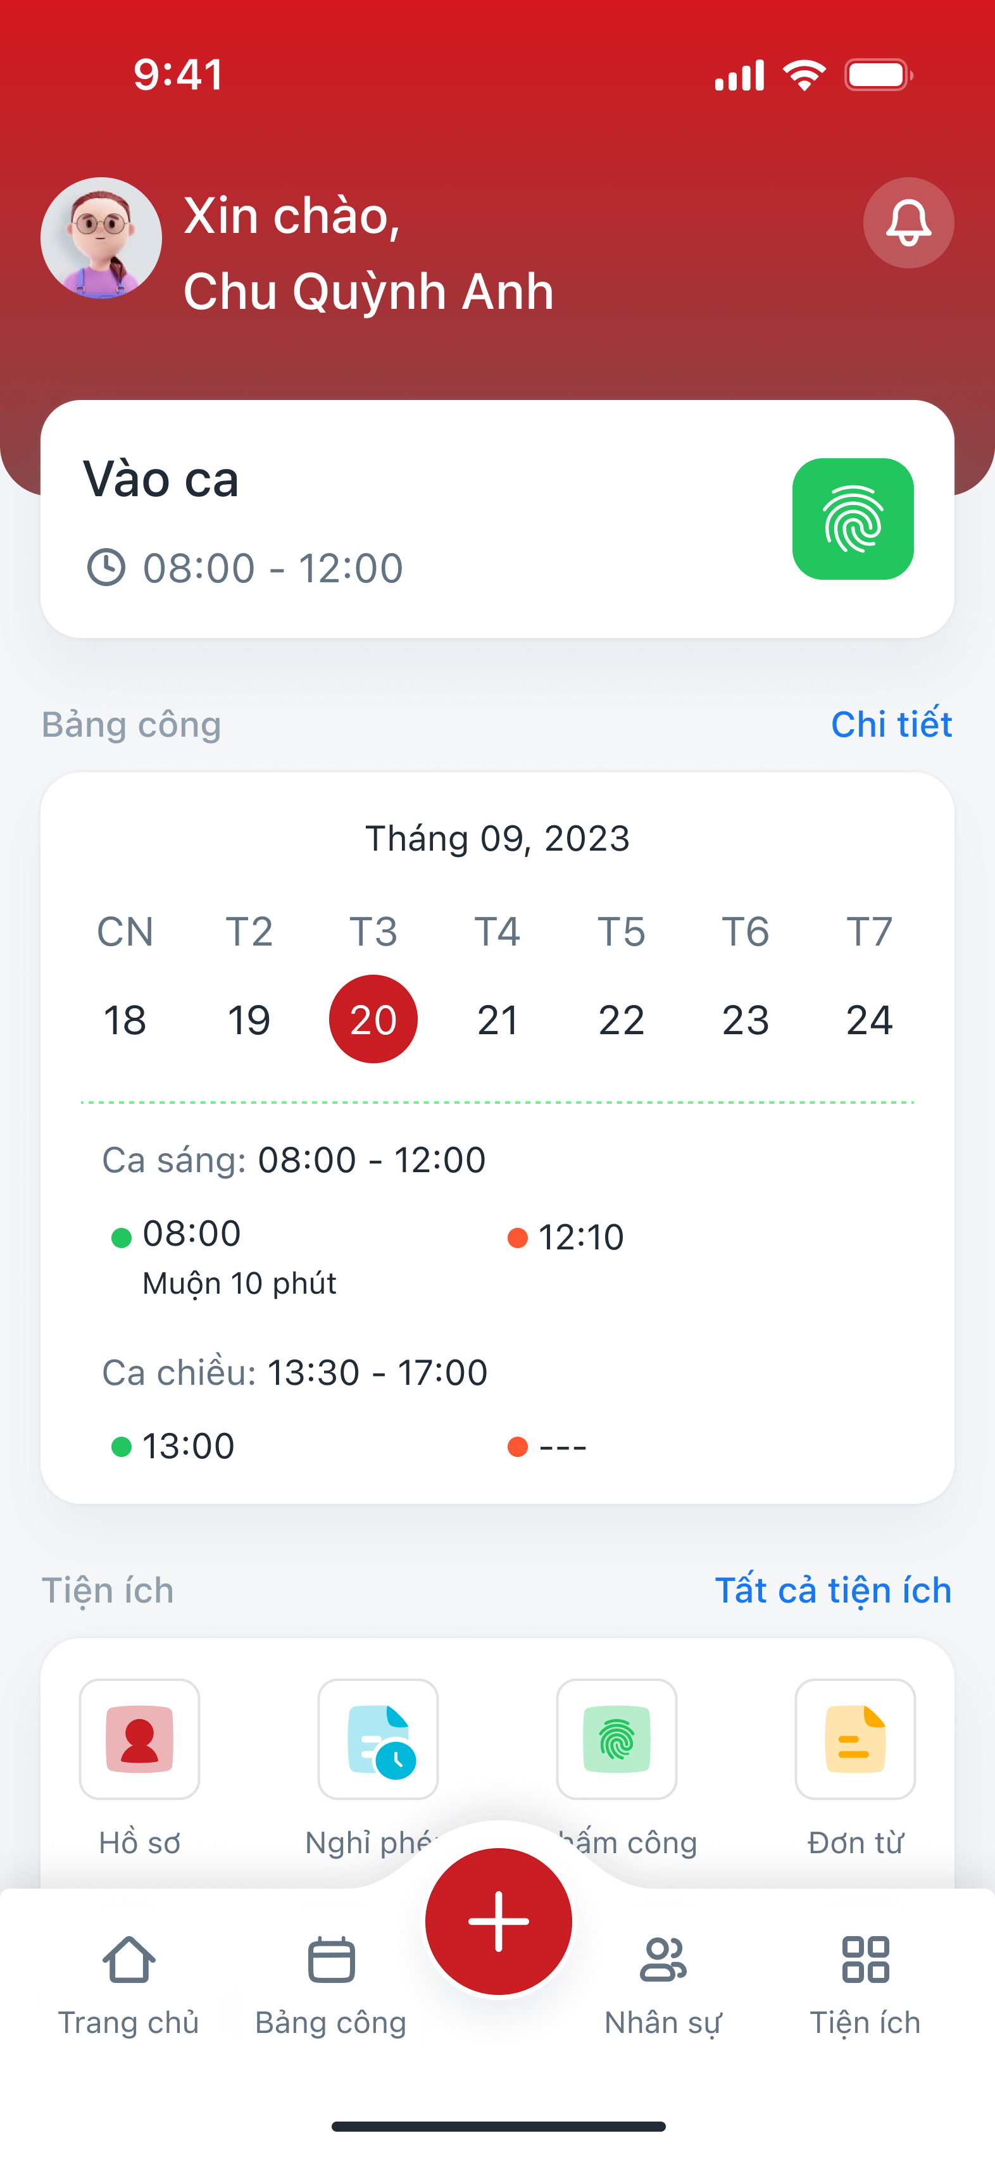Click the Chi tiết link

(891, 724)
